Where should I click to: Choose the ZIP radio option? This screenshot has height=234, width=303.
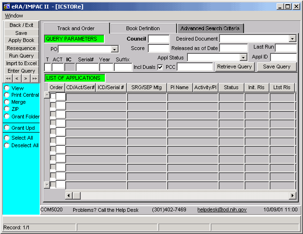point(7,109)
